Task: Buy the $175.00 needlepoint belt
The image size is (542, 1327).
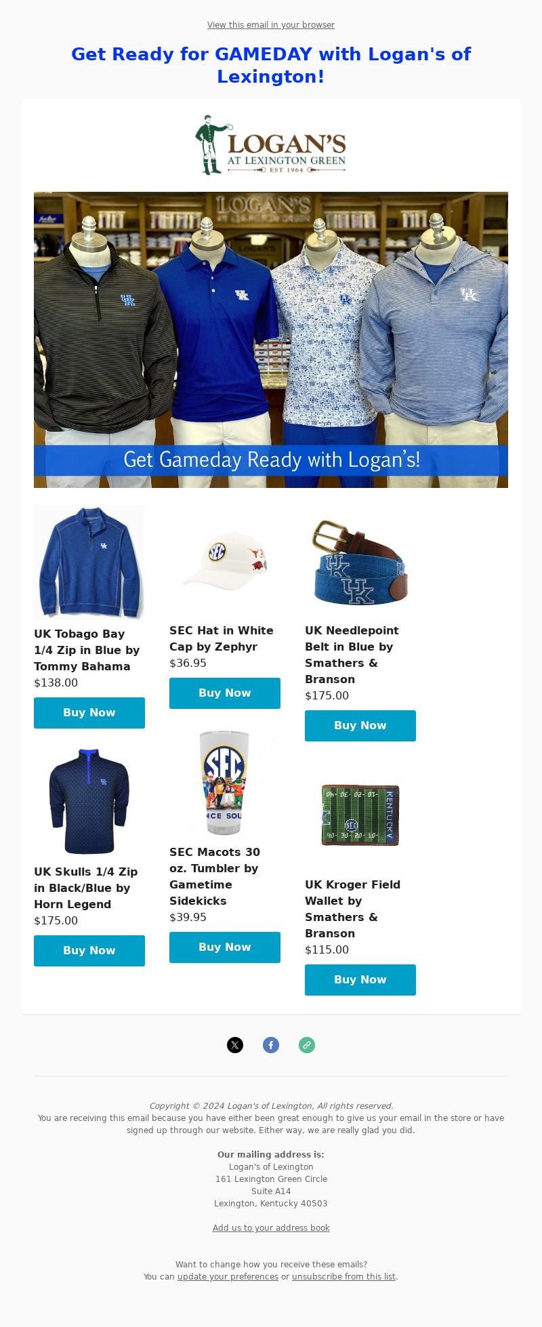Action: 360,726
